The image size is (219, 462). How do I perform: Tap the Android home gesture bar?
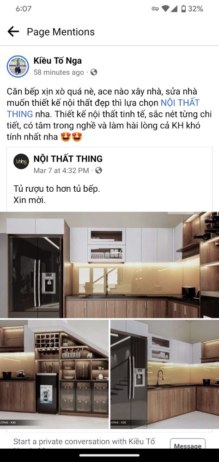(109, 455)
